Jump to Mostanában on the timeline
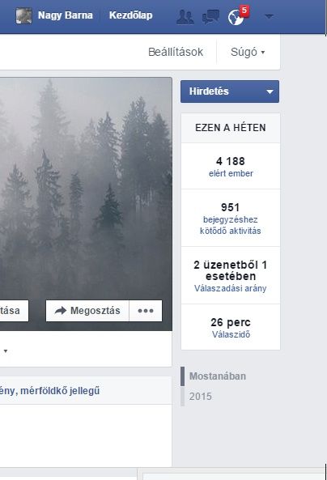327x480 pixels. (x=218, y=376)
